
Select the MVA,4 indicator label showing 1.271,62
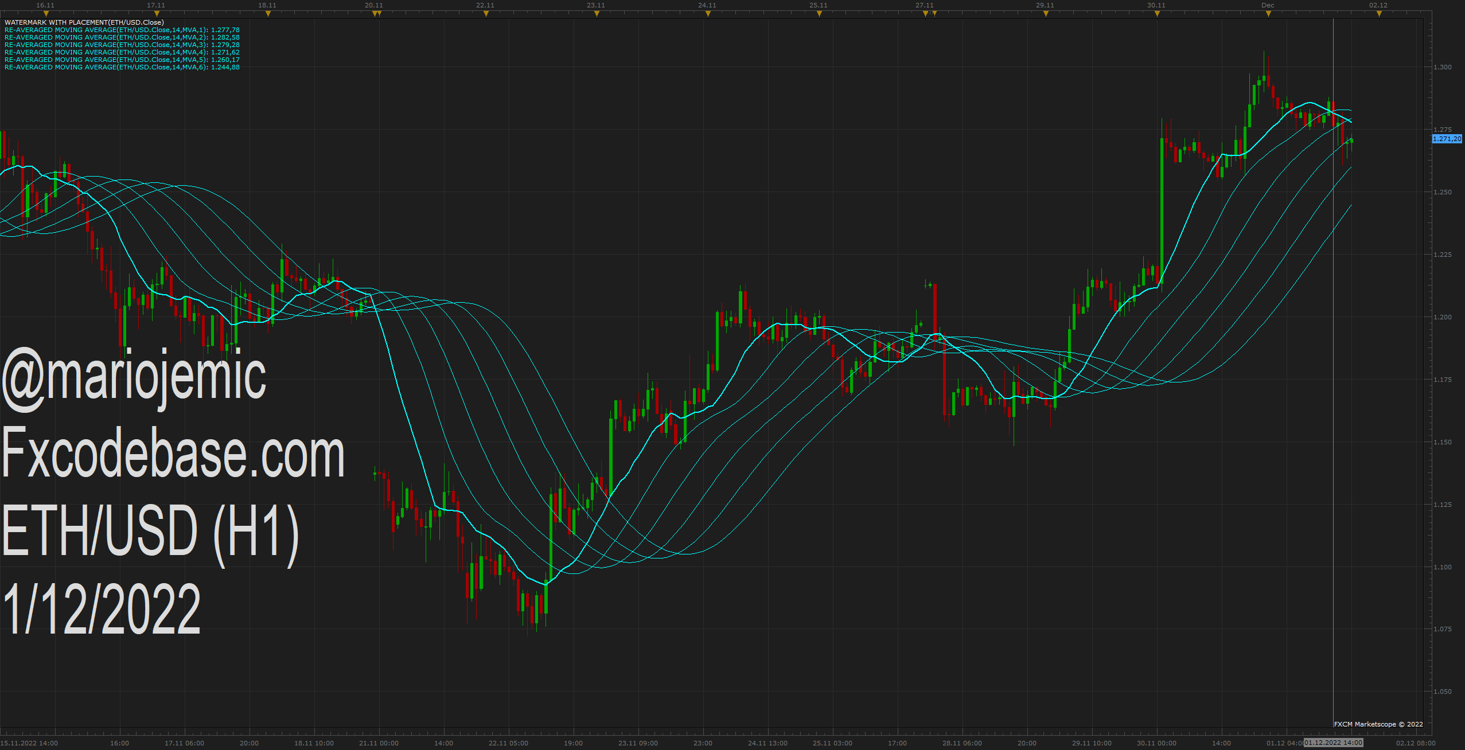pos(122,52)
